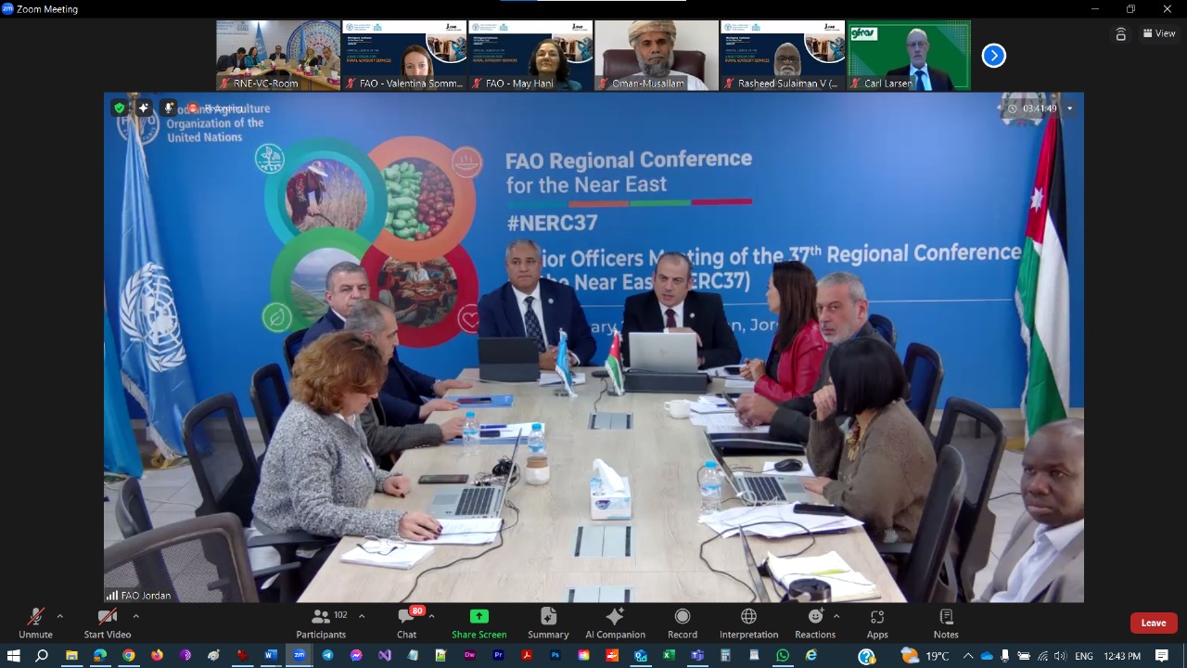Screen dimensions: 1187x668
Task: Open File Explorer from taskbar
Action: [71, 656]
